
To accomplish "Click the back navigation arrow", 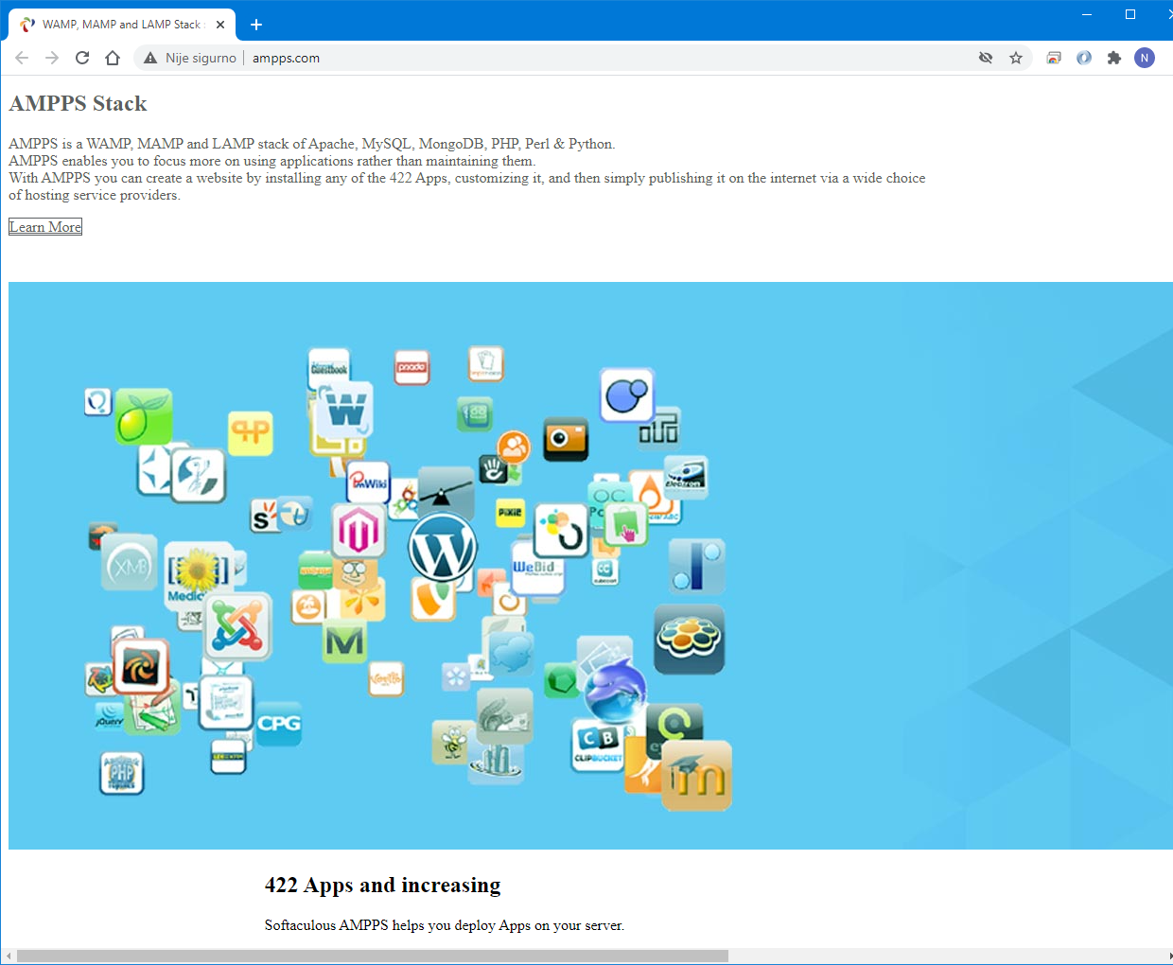I will (22, 58).
